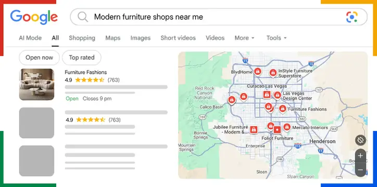Open the Maps tab

click(113, 38)
